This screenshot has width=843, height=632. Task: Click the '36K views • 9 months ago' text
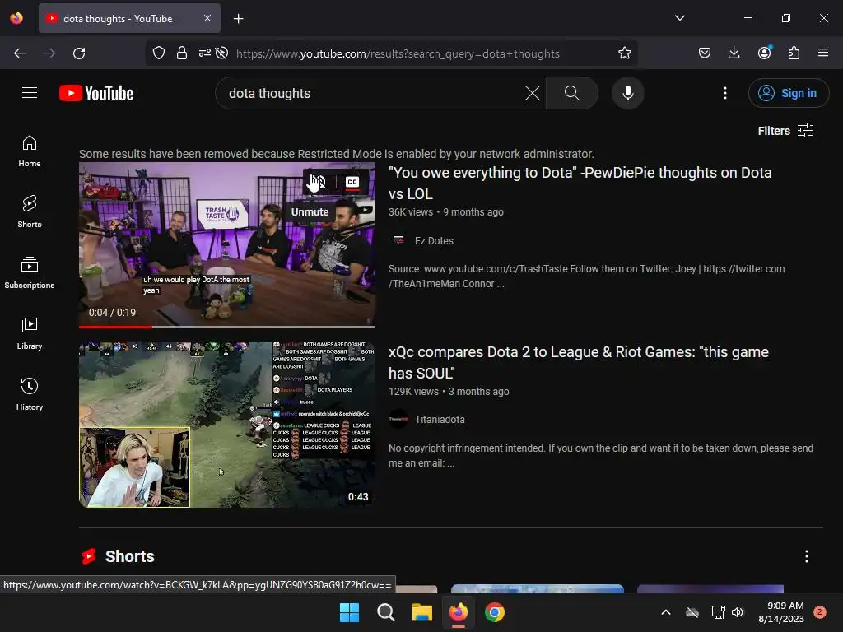(446, 212)
